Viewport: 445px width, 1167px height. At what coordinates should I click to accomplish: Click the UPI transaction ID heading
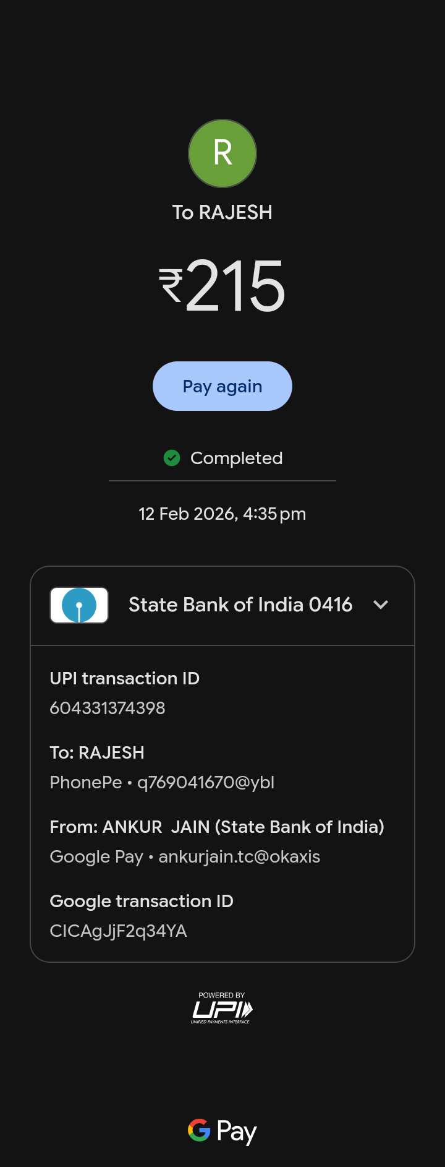pyautogui.click(x=125, y=678)
